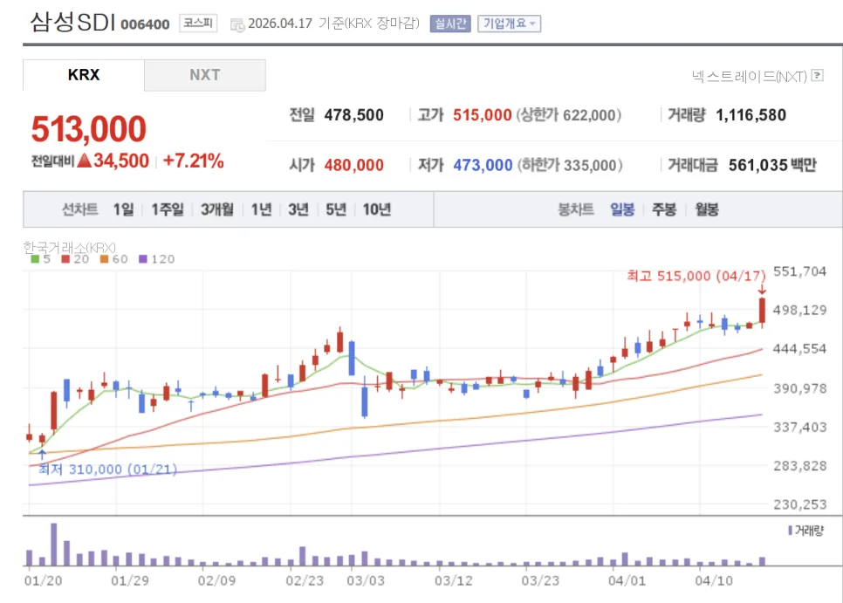Click the 04/17 last red candlestick
Screen dimensions: 843x603
point(762,310)
